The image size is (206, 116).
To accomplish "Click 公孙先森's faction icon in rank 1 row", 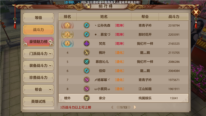I will (x=87, y=25).
